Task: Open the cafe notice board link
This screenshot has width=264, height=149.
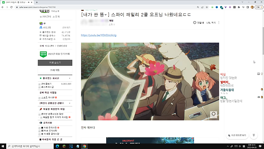Action: pyautogui.click(x=49, y=128)
